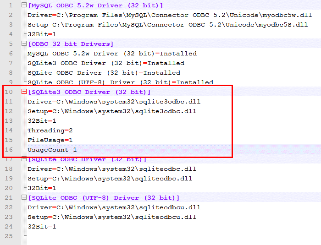Select line number 14 in the gutter
The width and height of the screenshot is (321, 245).
point(9,130)
